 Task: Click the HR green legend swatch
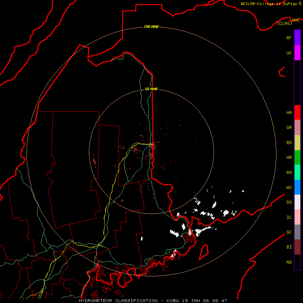[297, 158]
